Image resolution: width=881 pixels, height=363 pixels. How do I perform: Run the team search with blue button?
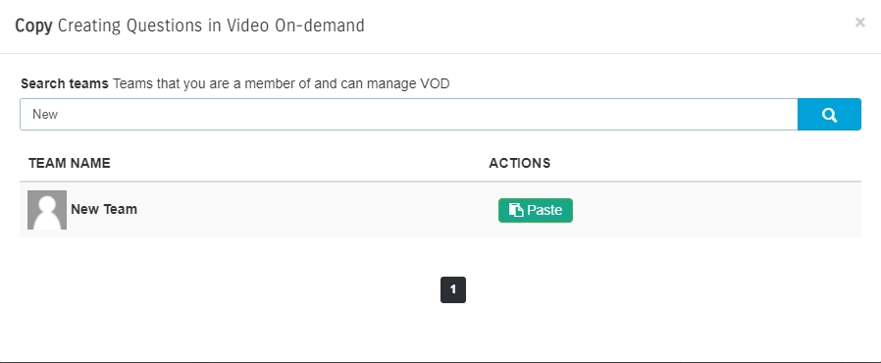coord(829,115)
